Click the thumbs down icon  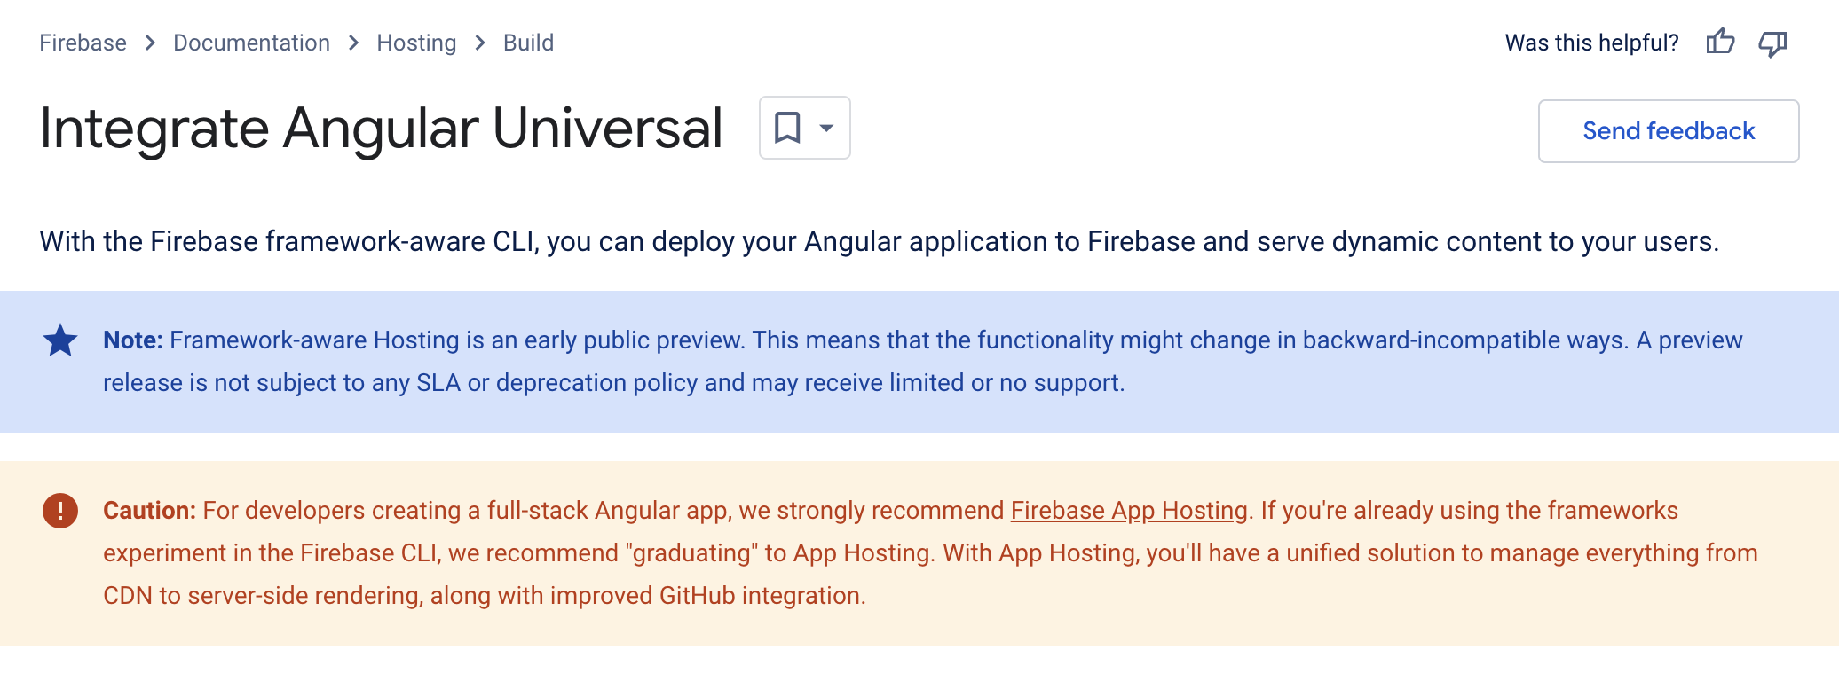tap(1772, 43)
